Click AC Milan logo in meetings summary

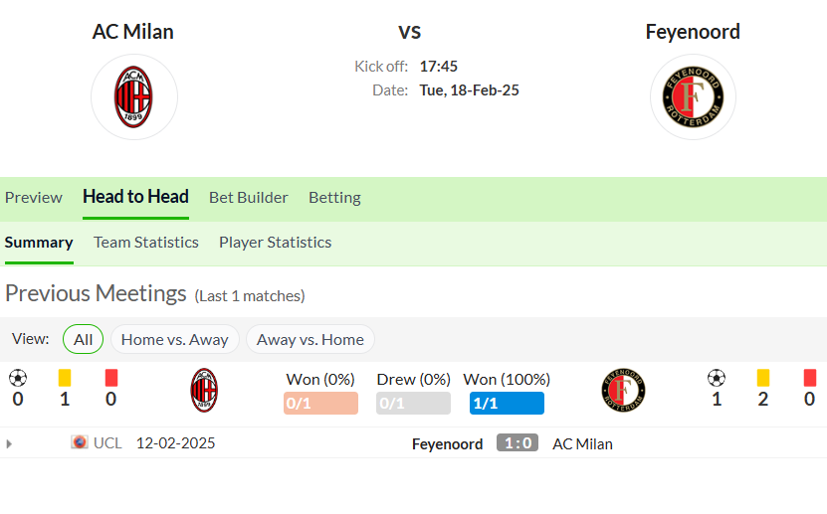click(204, 391)
